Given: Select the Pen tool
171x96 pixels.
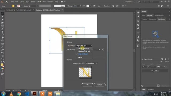Looking at the screenshot, I should (x=2, y=20).
